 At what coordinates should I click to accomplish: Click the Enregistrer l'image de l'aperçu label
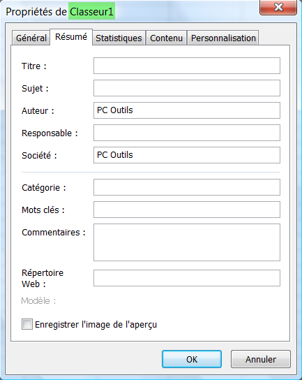[x=96, y=325]
